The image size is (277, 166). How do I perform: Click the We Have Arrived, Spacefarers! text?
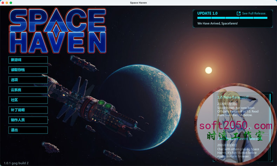pos(217,23)
